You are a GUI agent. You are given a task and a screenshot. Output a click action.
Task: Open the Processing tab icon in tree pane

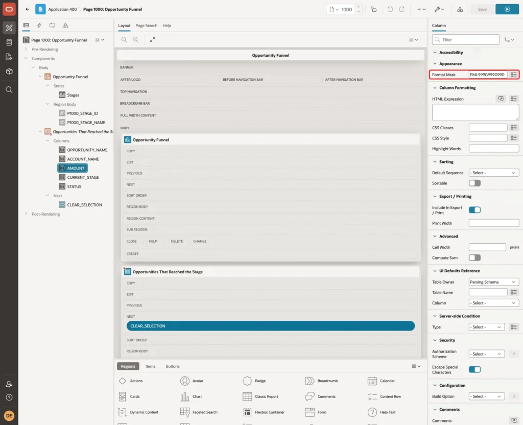[53, 26]
